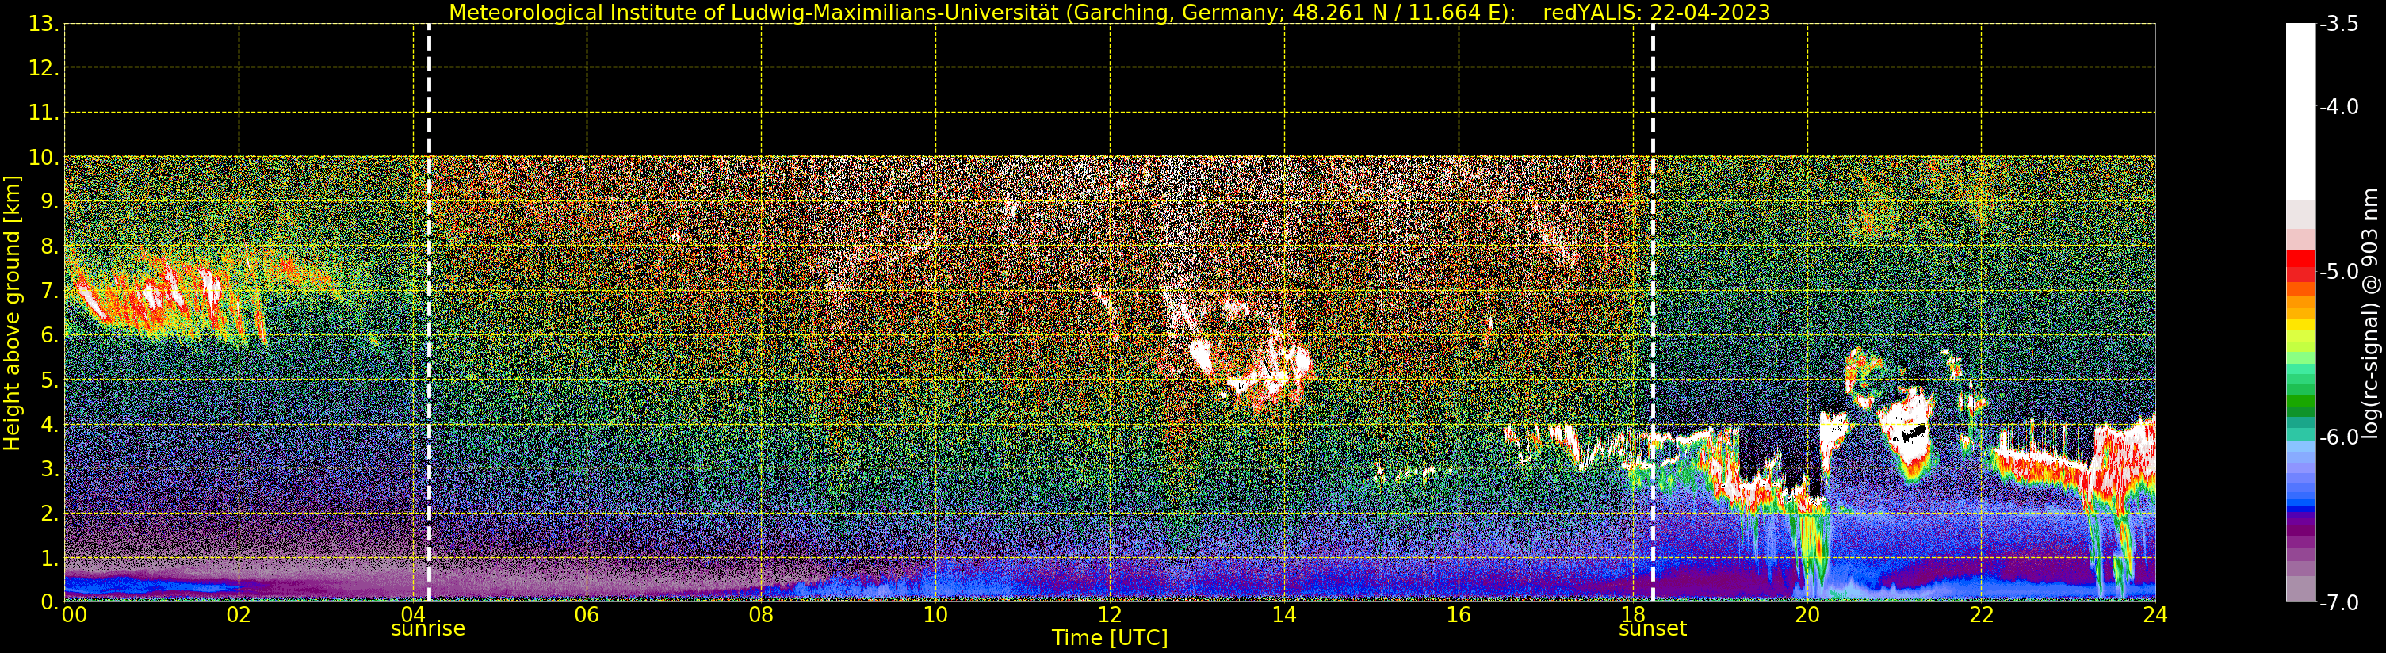Viewport: 2386px width, 653px height.
Task: Click the '5.' tick on the height axis
Action: click(49, 380)
